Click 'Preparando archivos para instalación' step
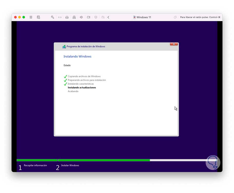 pos(87,80)
